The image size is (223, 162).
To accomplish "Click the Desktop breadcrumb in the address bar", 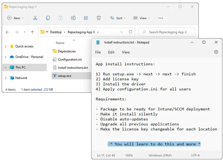I will coord(56,32).
